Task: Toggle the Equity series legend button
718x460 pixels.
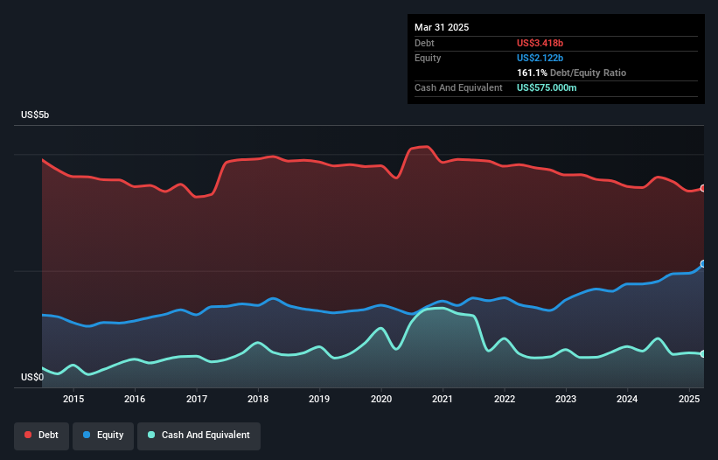Action: click(x=103, y=436)
